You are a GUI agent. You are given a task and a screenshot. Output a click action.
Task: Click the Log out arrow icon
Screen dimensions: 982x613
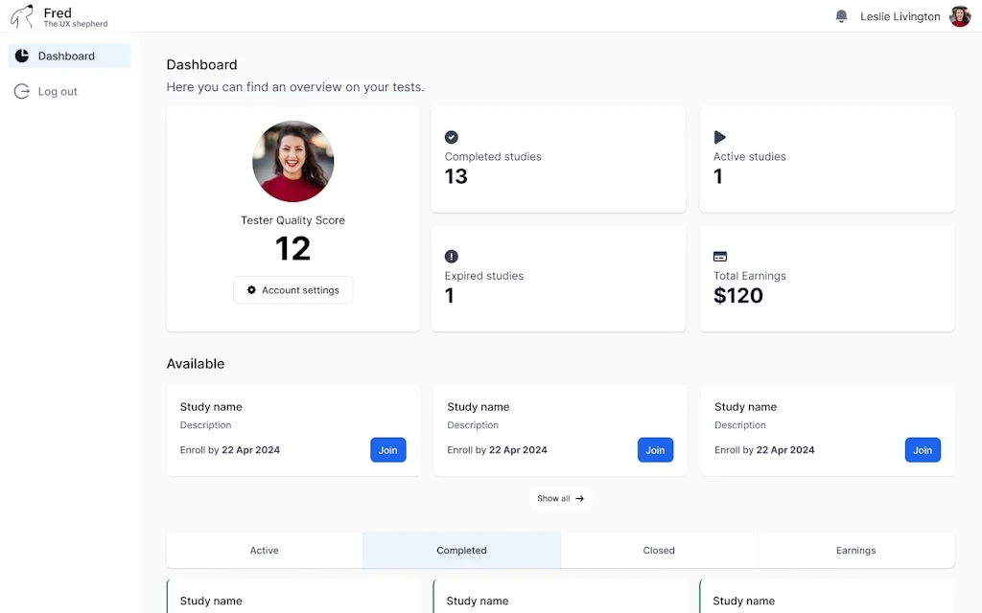22,92
